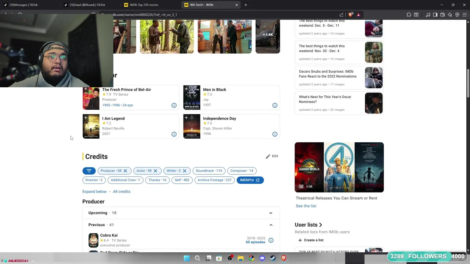470x264 pixels.
Task: Open best things to watch Nov. 30 article
Action: pos(339,52)
